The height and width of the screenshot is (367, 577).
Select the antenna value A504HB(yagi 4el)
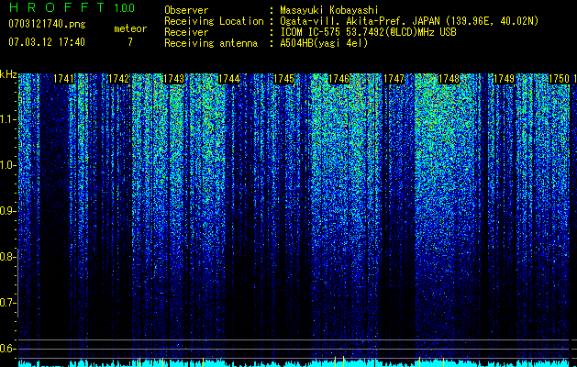click(x=324, y=43)
